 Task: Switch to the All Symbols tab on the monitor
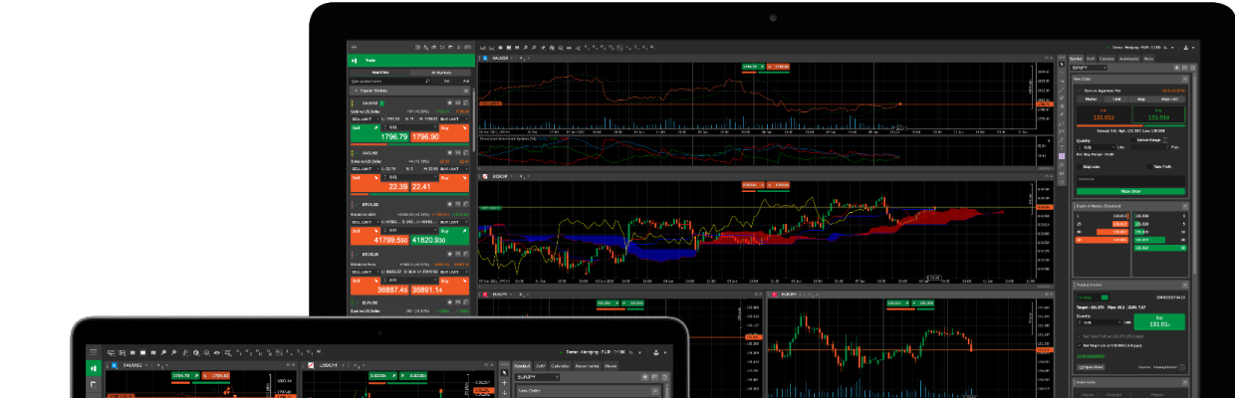coord(440,73)
